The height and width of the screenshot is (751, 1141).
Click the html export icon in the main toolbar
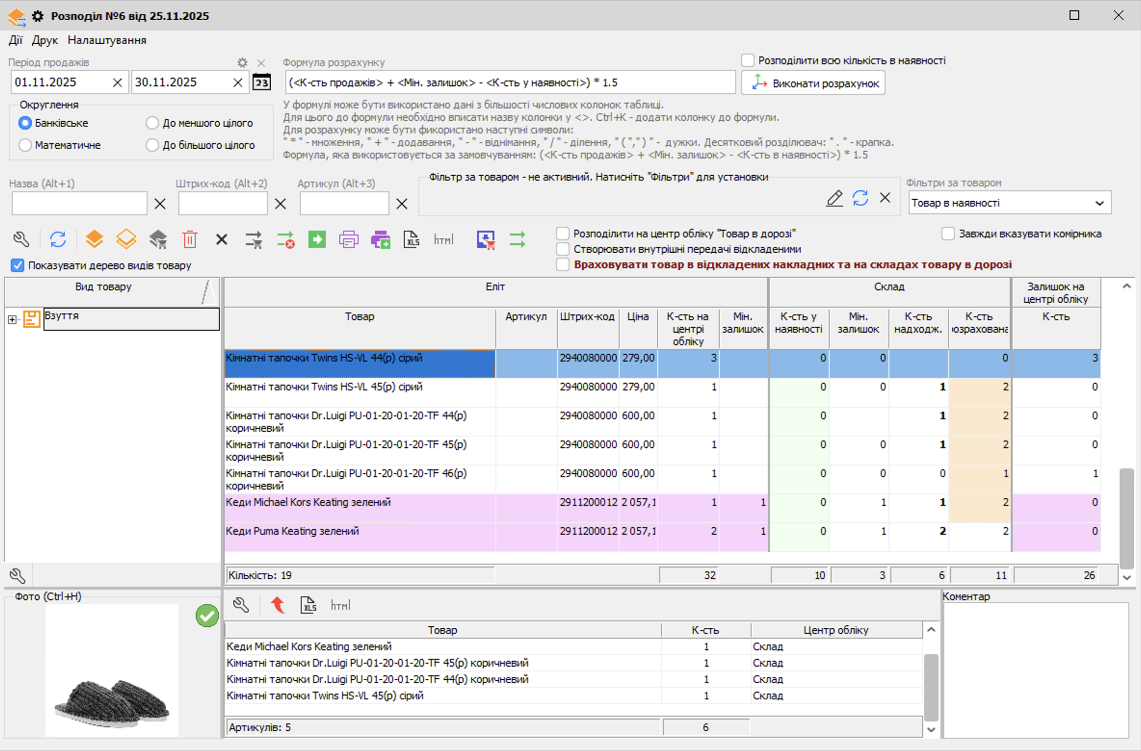point(443,239)
